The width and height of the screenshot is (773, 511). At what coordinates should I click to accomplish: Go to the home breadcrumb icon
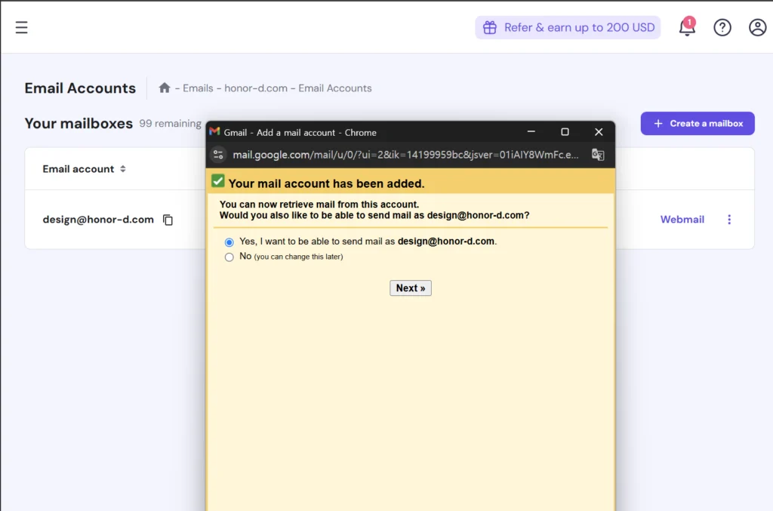(x=164, y=88)
